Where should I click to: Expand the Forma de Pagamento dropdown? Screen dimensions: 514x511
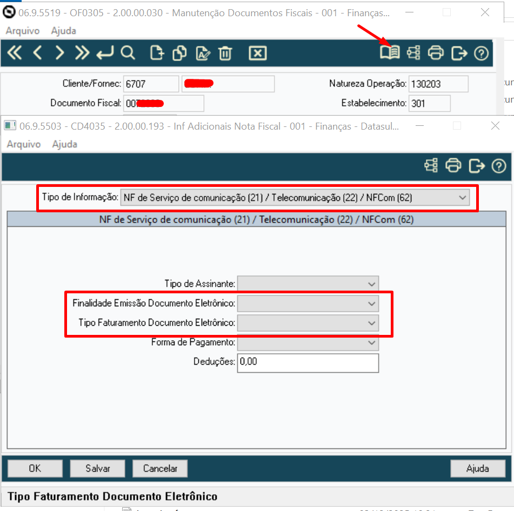pyautogui.click(x=308, y=342)
